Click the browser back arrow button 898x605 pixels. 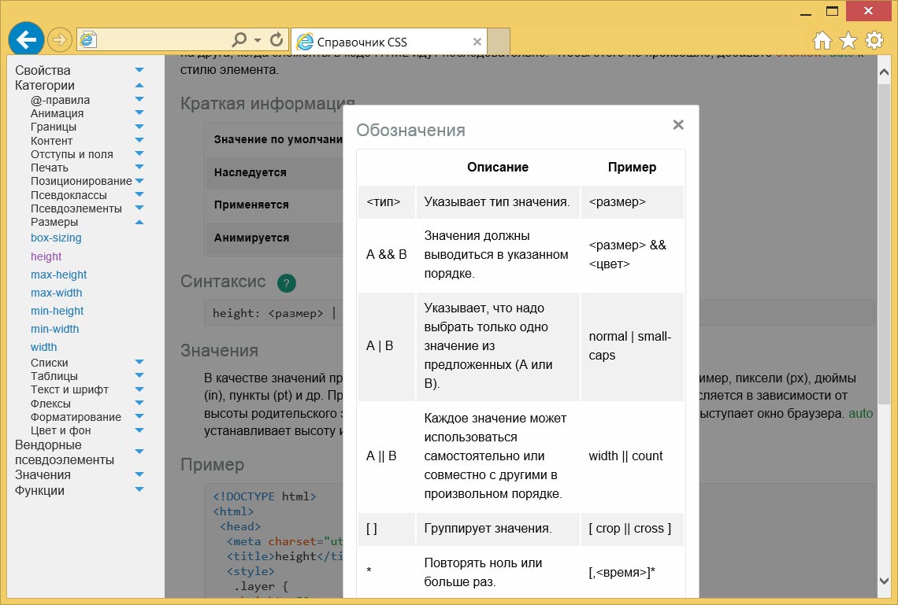[26, 39]
